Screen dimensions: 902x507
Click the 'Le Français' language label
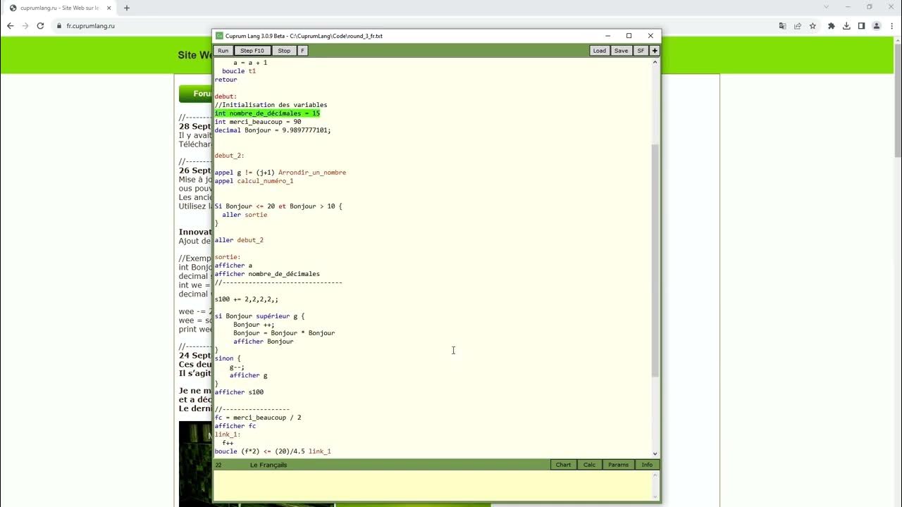(x=268, y=465)
